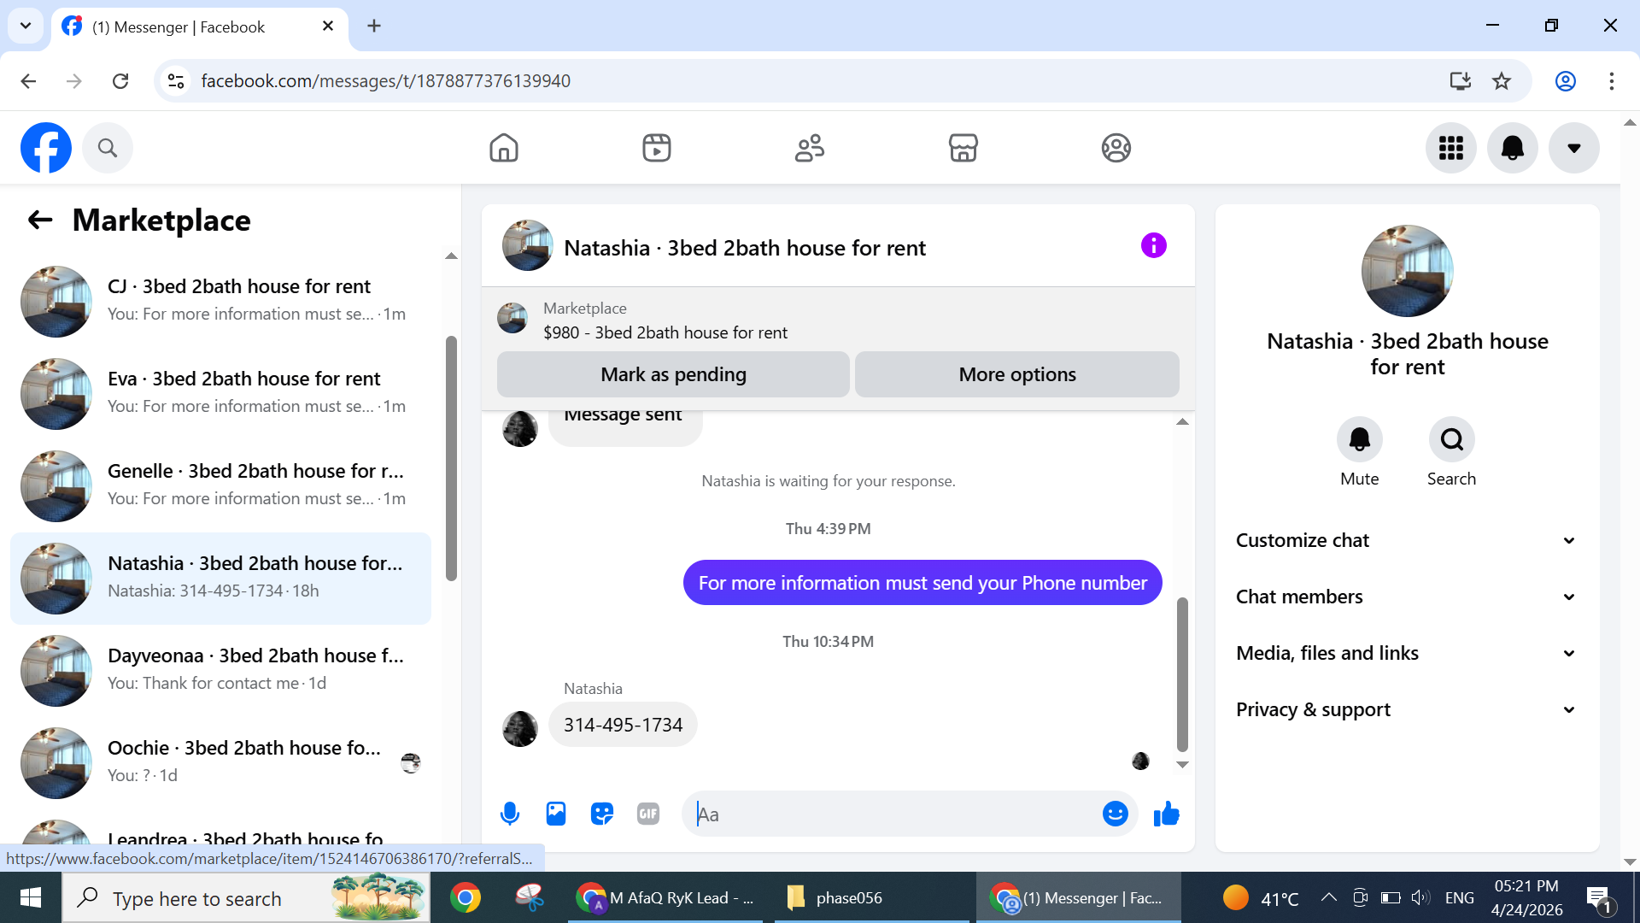Open conversation information purple icon
Viewport: 1640px width, 923px height.
tap(1153, 246)
